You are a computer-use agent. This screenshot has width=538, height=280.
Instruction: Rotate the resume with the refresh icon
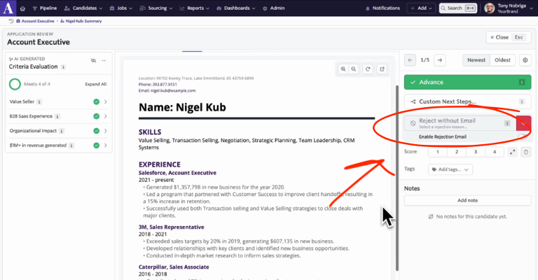368,69
